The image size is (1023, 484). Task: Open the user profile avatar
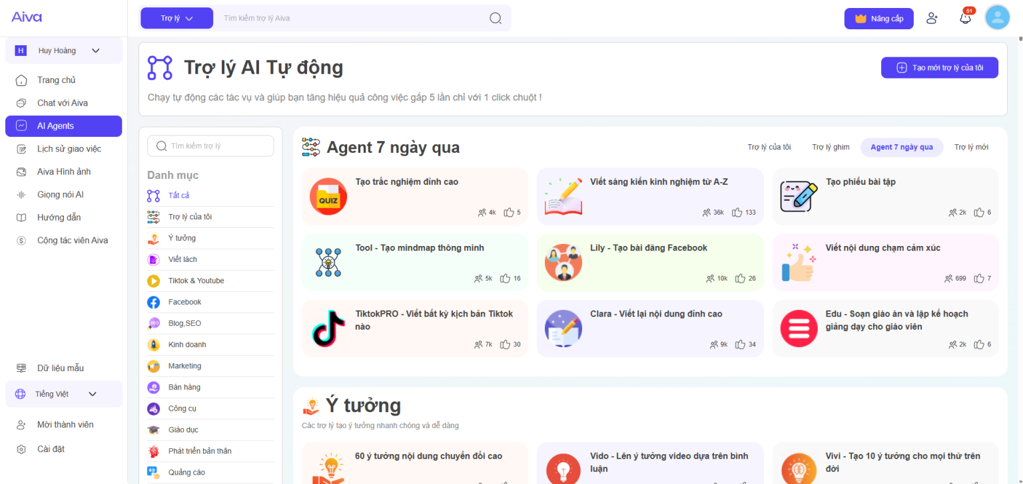[x=997, y=18]
